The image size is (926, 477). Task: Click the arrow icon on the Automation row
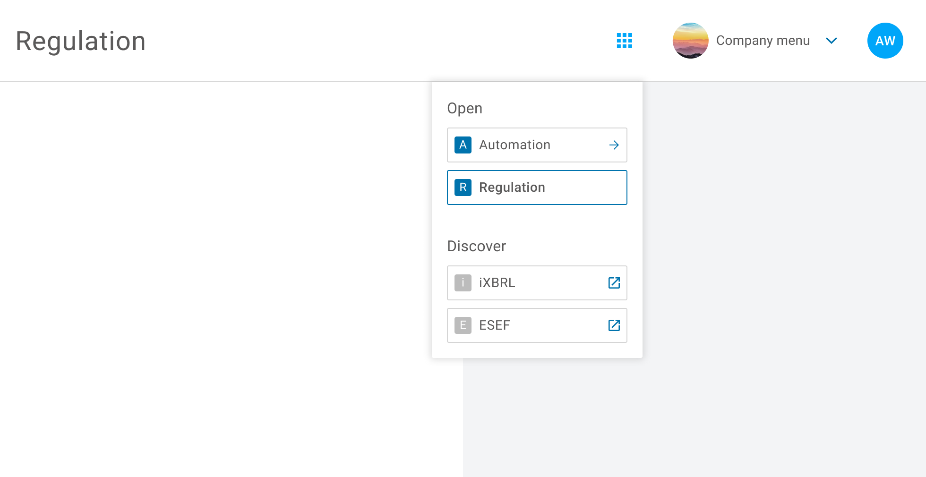tap(614, 145)
